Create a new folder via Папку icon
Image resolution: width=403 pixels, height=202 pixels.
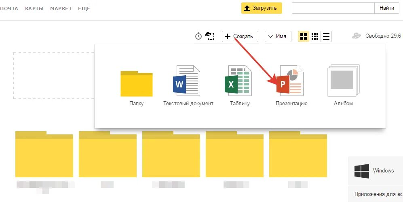[137, 84]
